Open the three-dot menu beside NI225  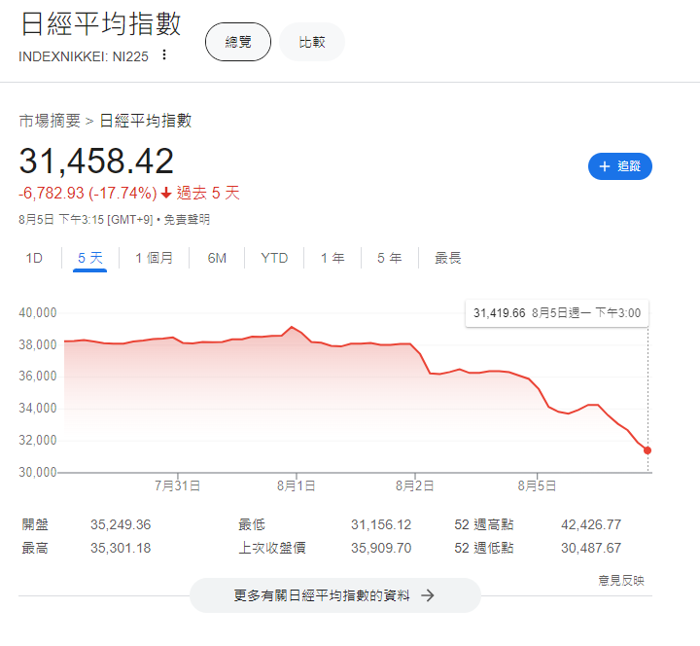[x=164, y=55]
